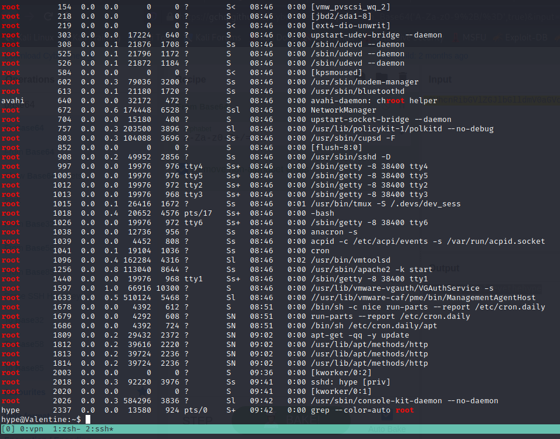Image resolution: width=560 pixels, height=439 pixels.
Task: Click the hype@Valentine prompt text
Action: 40,420
